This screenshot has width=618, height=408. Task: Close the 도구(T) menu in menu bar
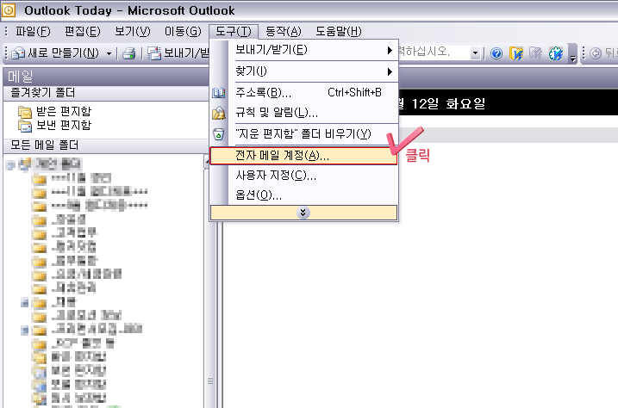[234, 31]
